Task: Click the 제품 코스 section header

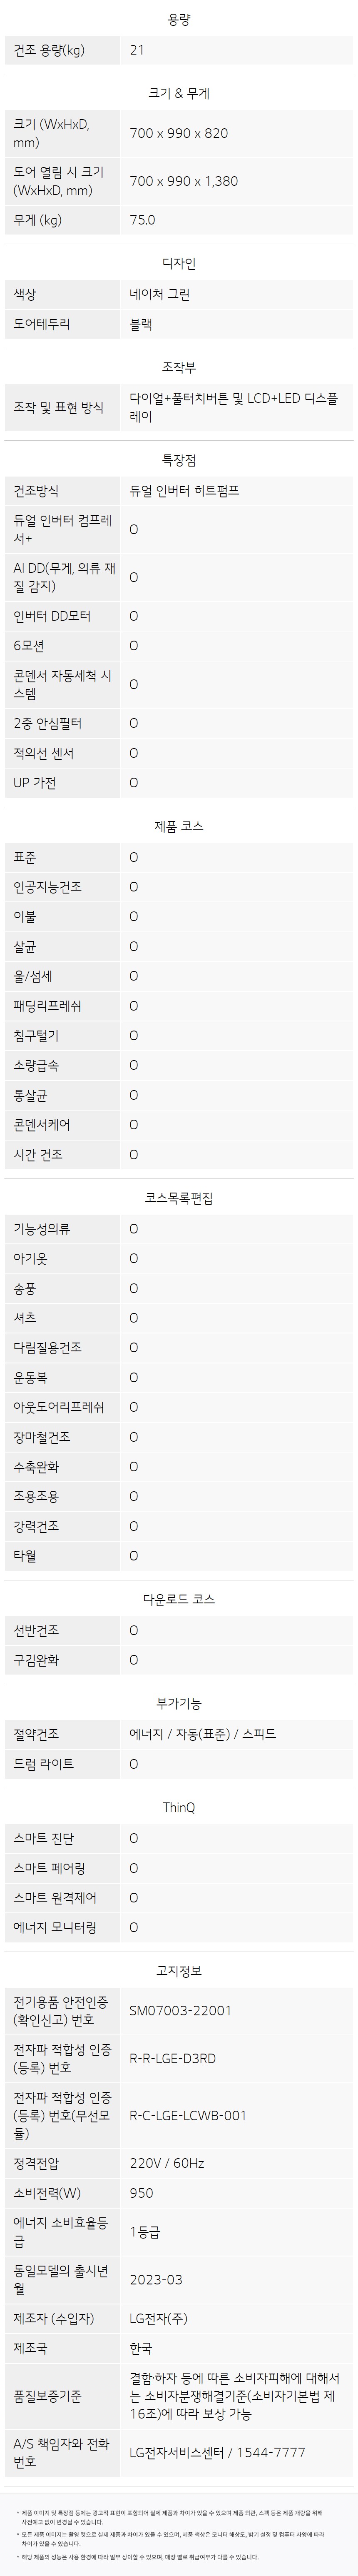Action: click(179, 827)
